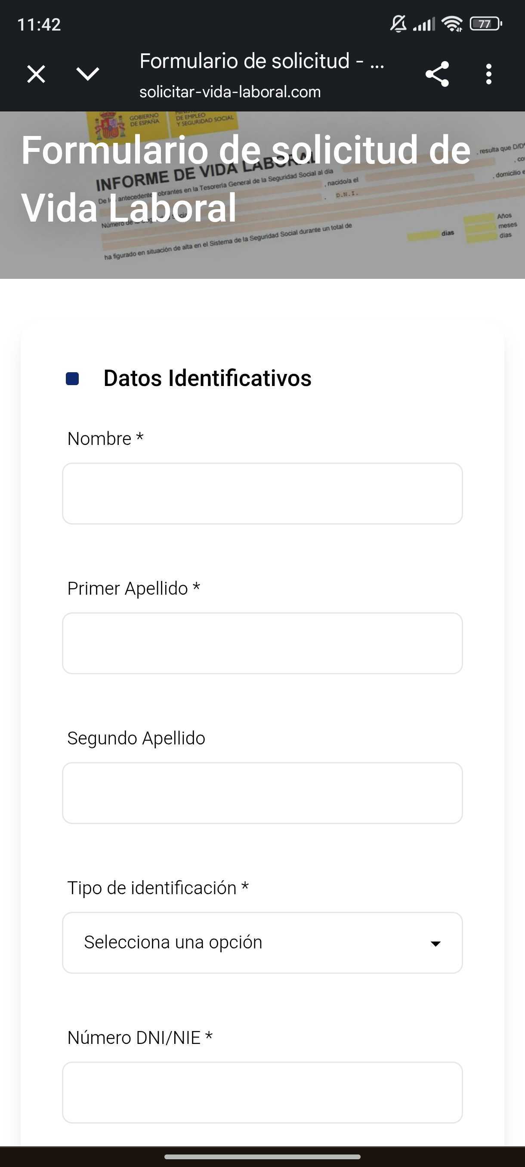Focus the Número DNI/NIE input field
The height and width of the screenshot is (1167, 525).
pyautogui.click(x=262, y=1092)
